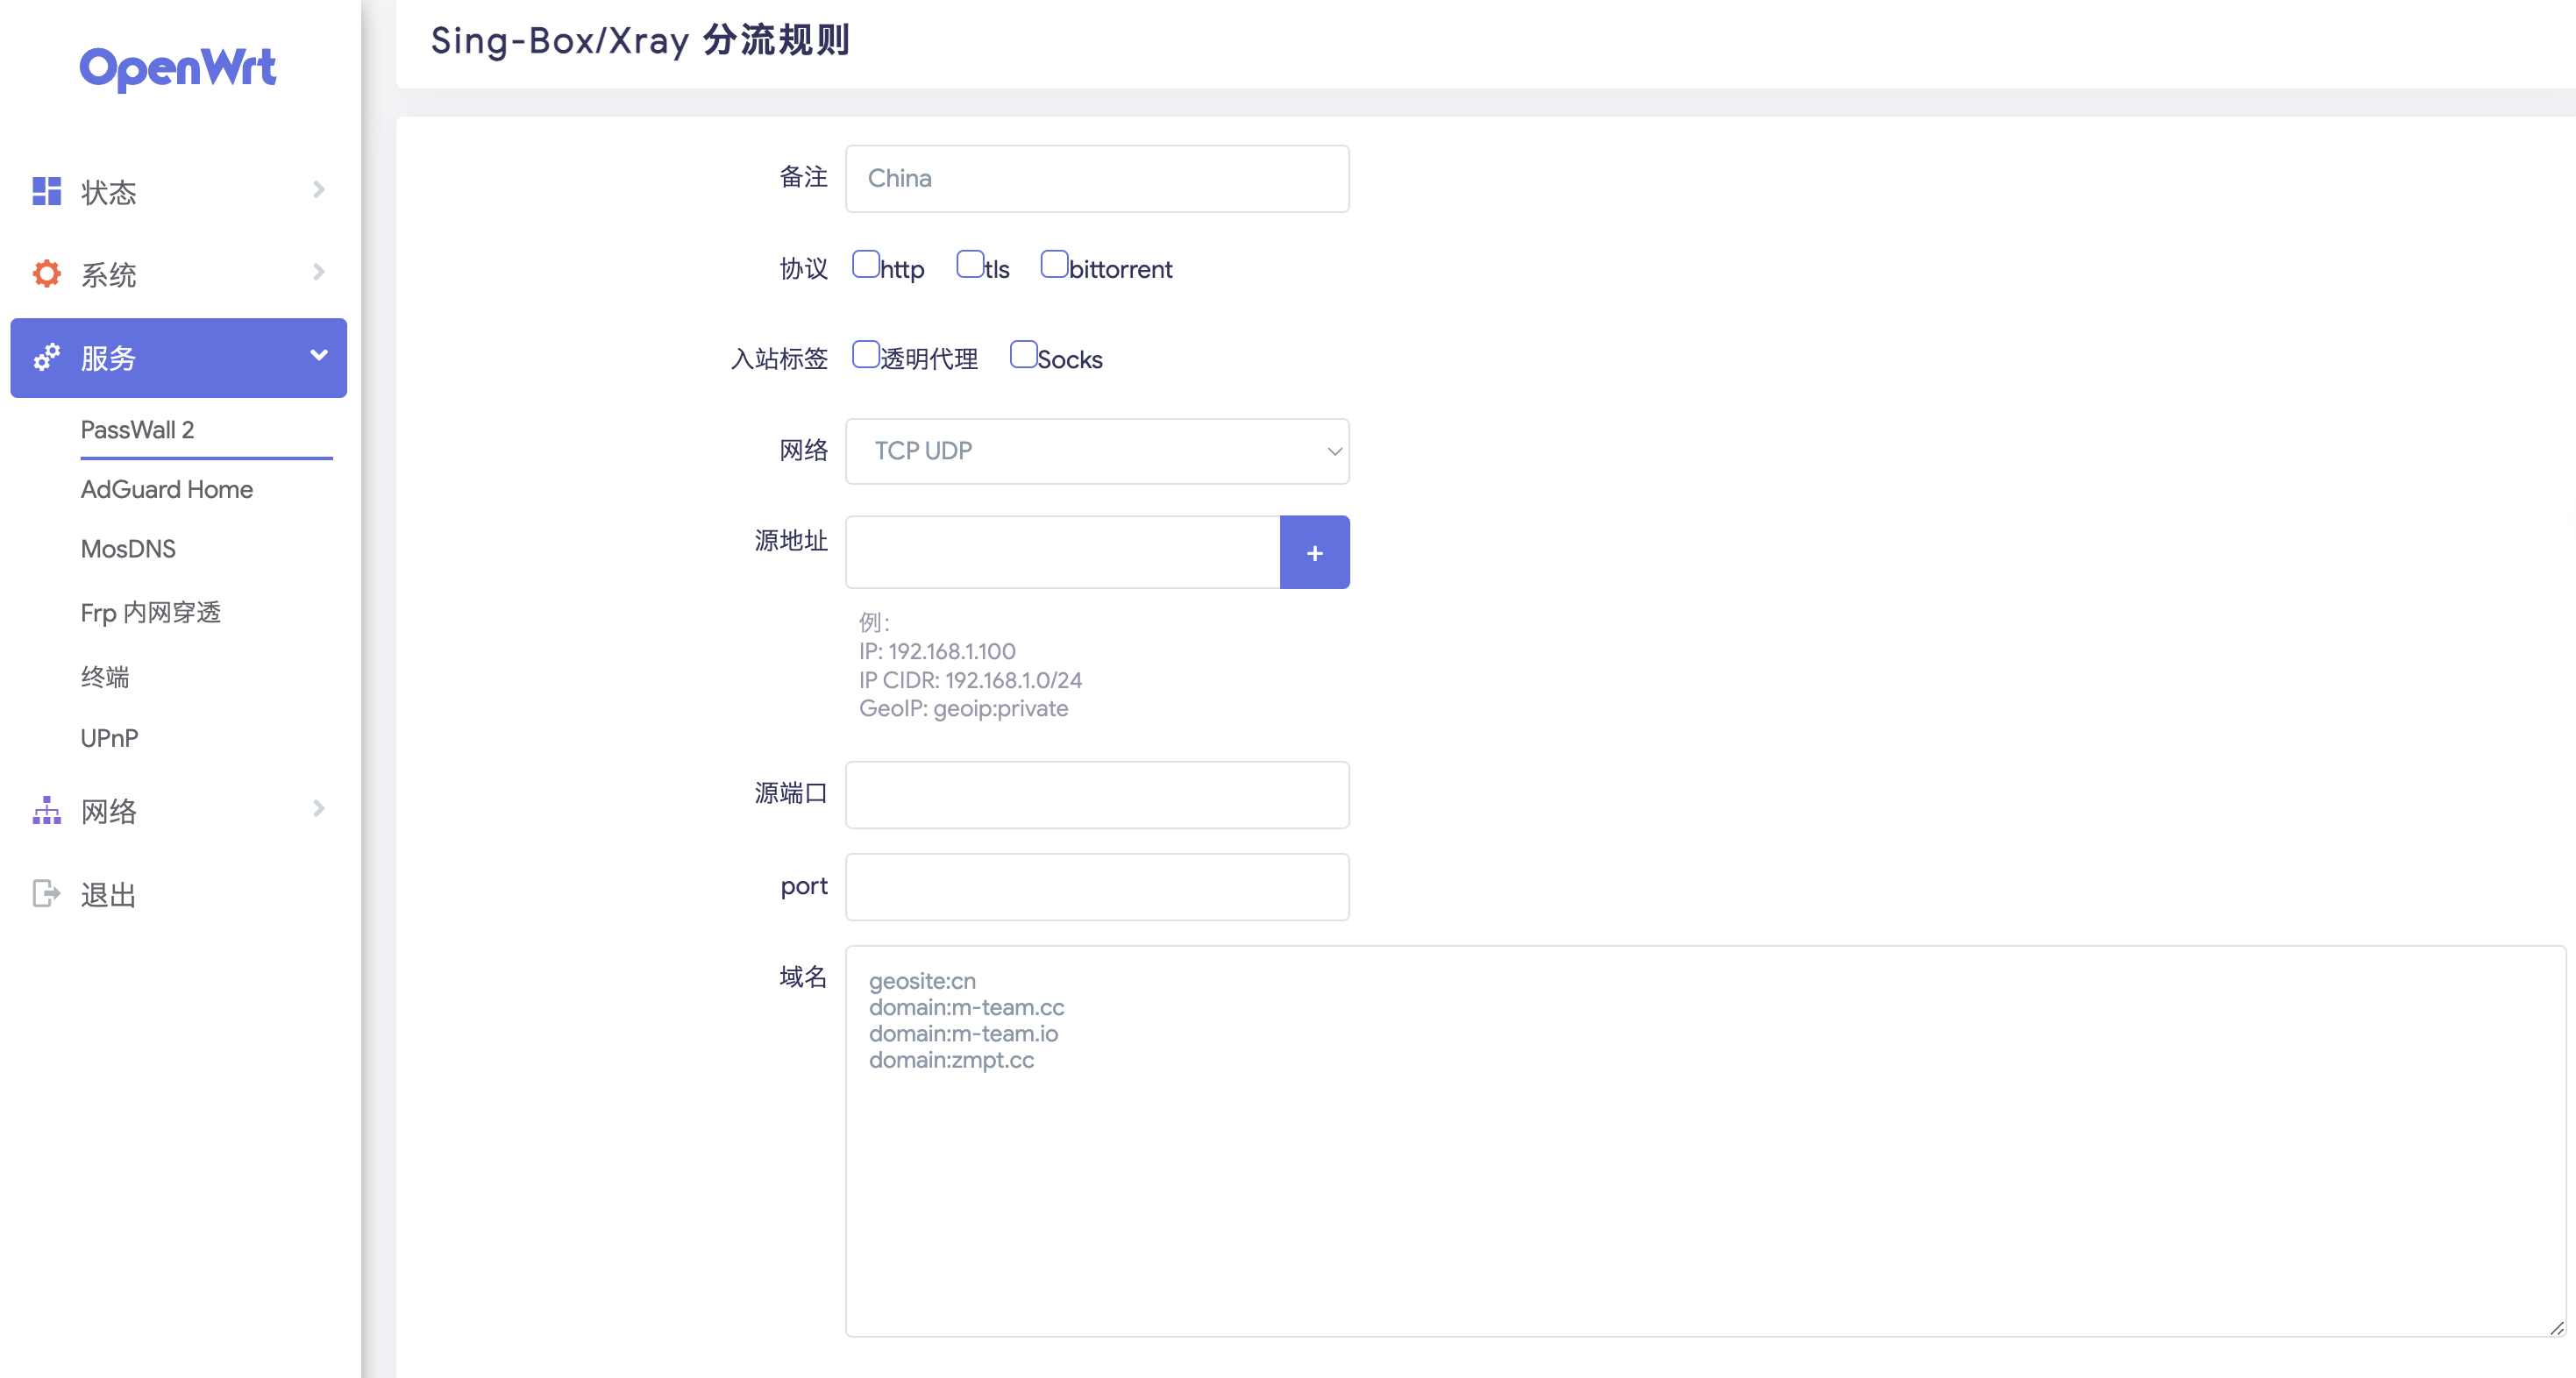Click the network topology icon
This screenshot has width=2576, height=1378.
46,810
